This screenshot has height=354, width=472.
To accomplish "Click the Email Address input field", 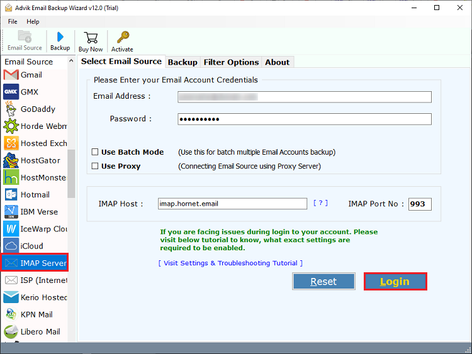I will click(305, 97).
